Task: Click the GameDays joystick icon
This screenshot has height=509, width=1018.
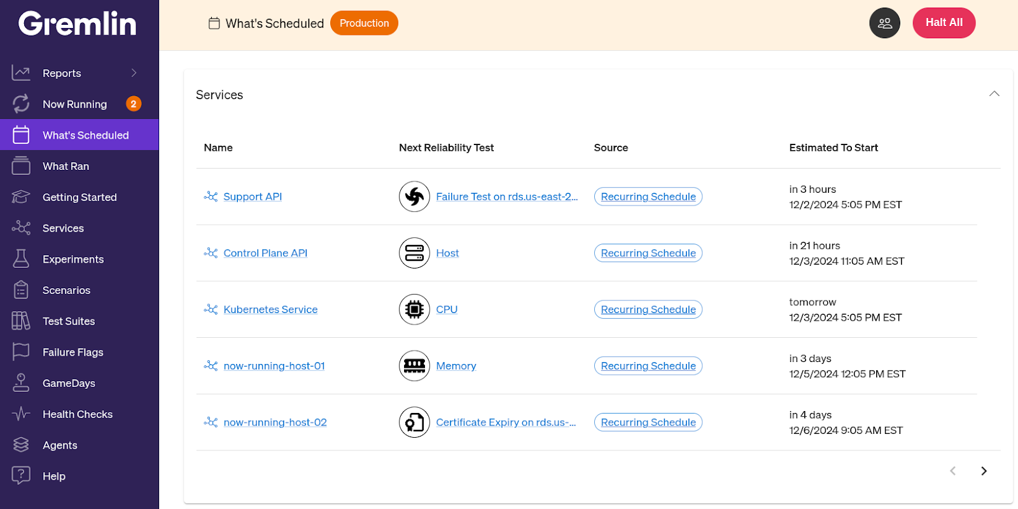Action: tap(21, 383)
